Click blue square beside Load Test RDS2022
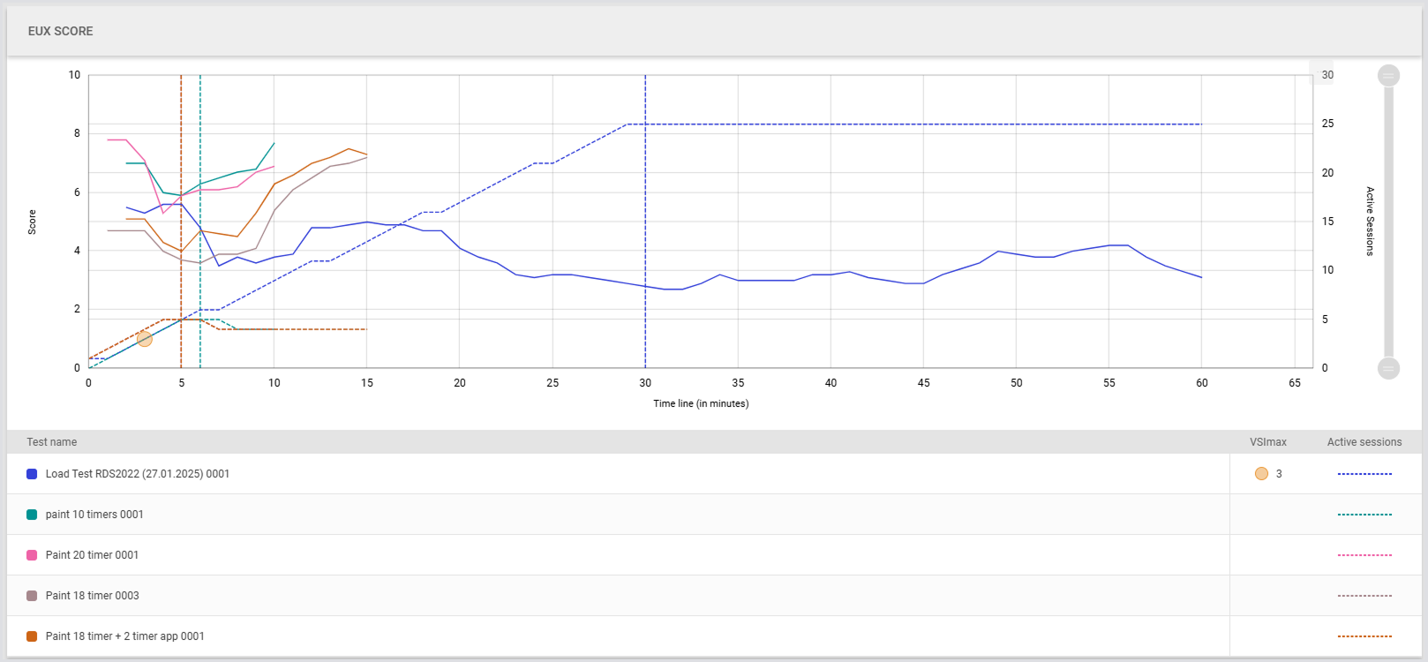 (x=32, y=474)
